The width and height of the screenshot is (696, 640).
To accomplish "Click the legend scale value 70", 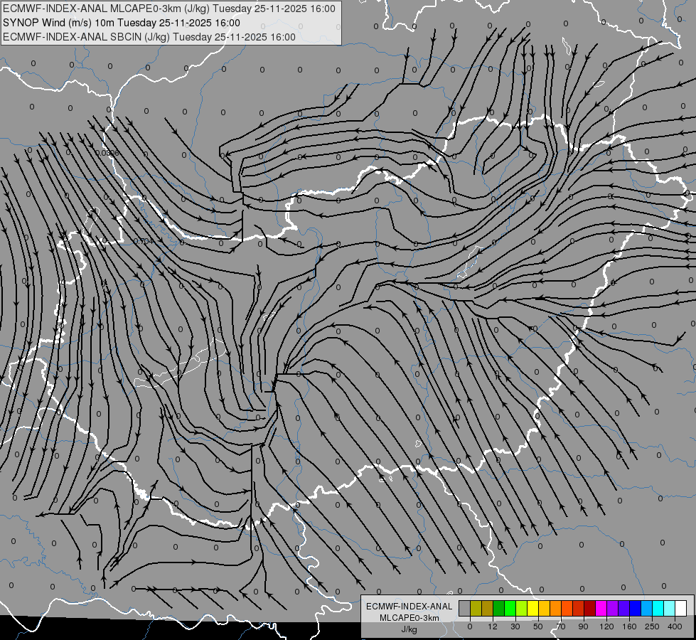I will click(561, 626).
